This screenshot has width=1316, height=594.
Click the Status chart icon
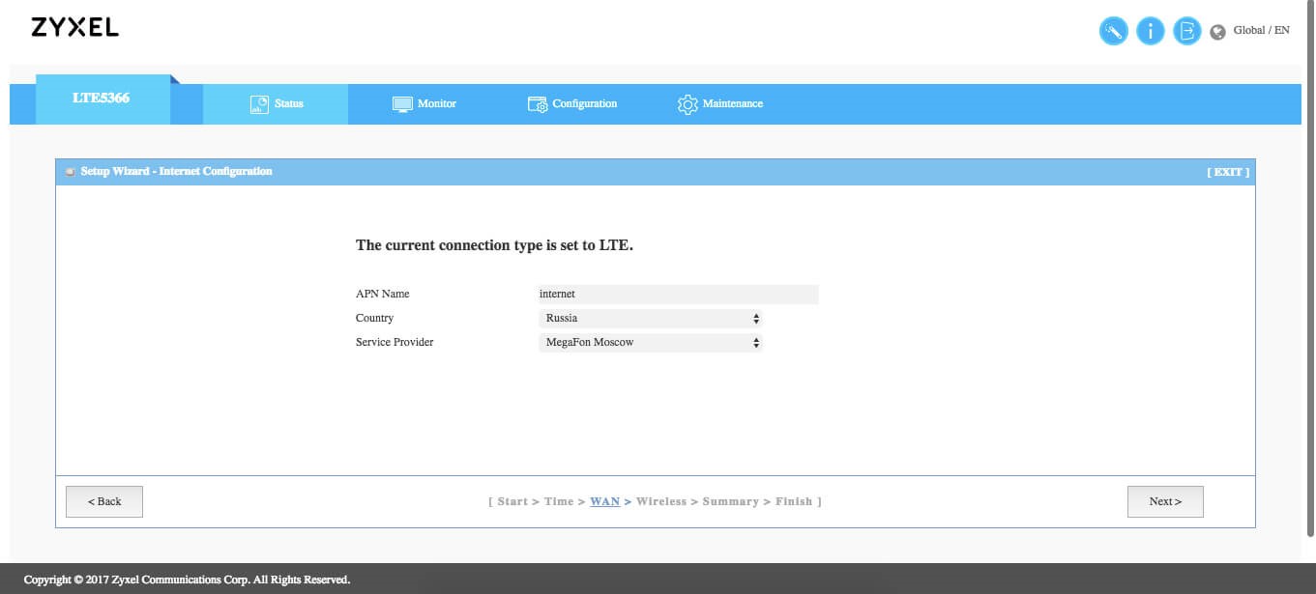(259, 104)
